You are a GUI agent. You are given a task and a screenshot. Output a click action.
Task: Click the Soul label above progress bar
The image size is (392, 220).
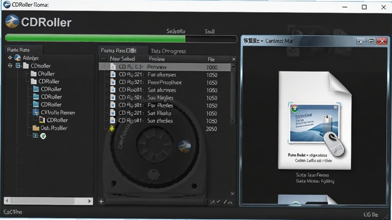(210, 31)
